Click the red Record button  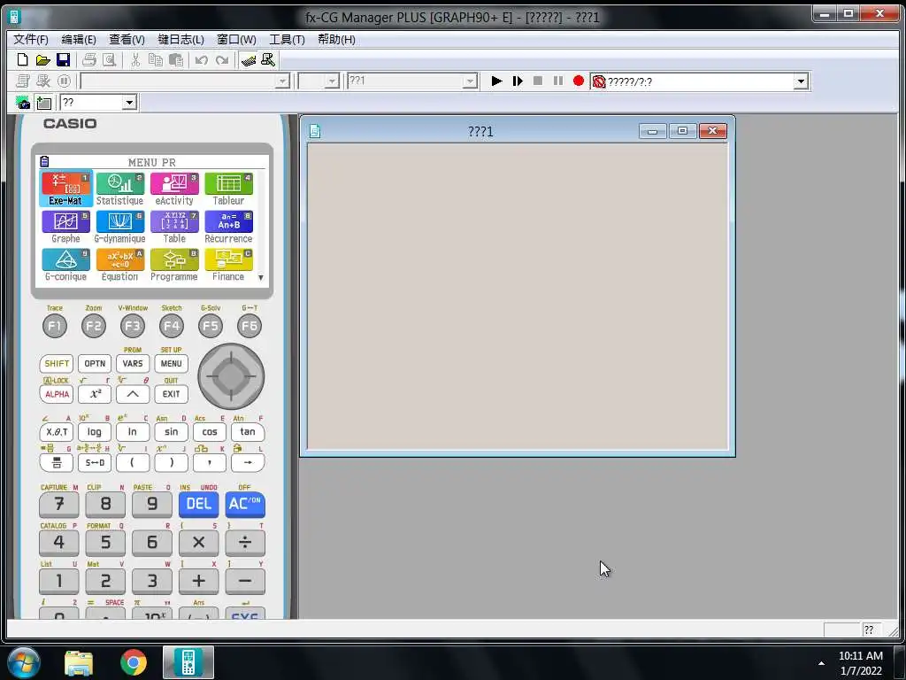[x=579, y=81]
